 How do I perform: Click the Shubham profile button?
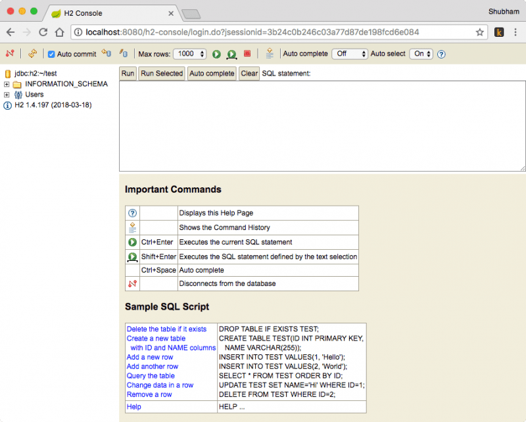504,12
